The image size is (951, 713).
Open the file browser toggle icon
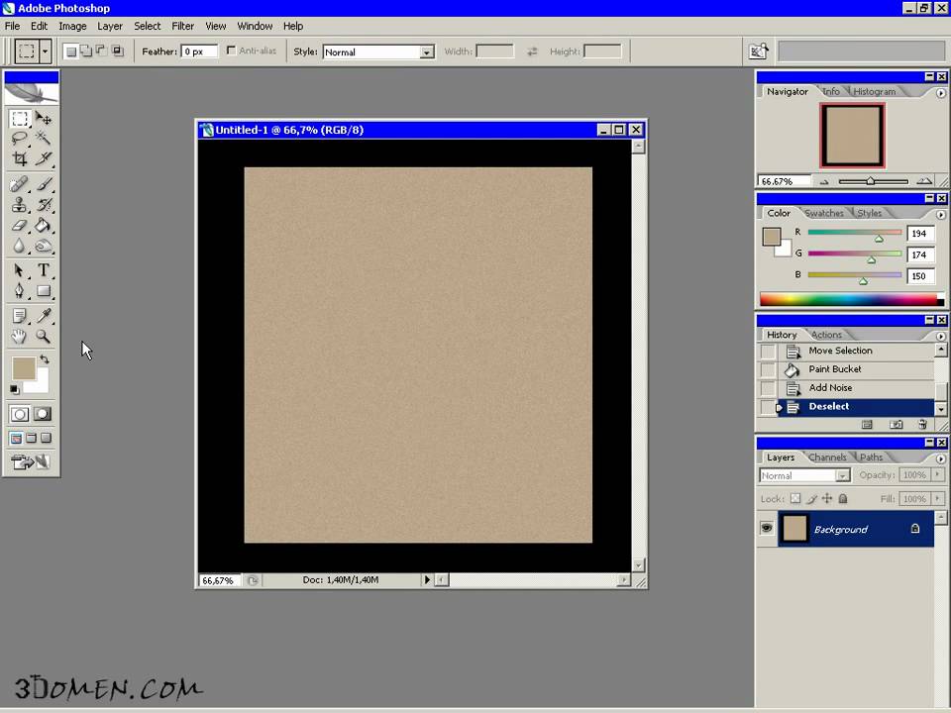(x=758, y=51)
